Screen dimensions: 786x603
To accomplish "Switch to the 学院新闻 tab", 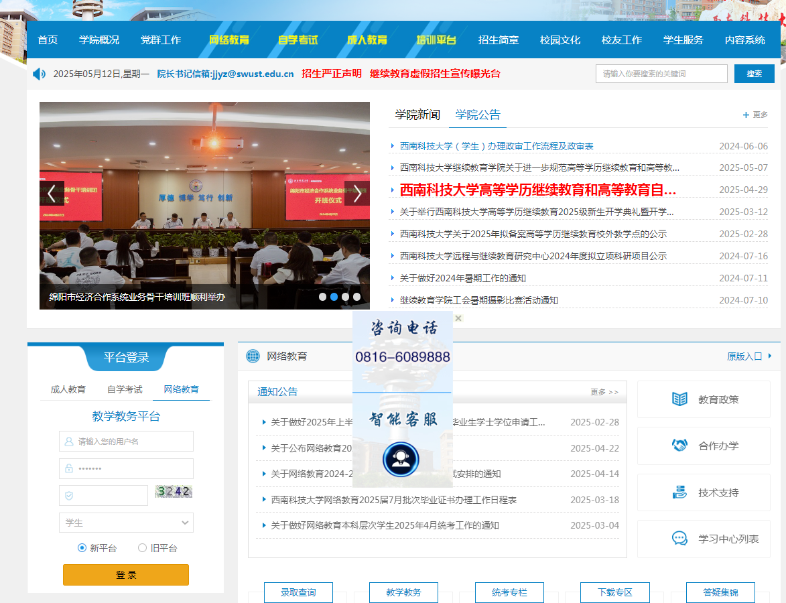I will [417, 115].
